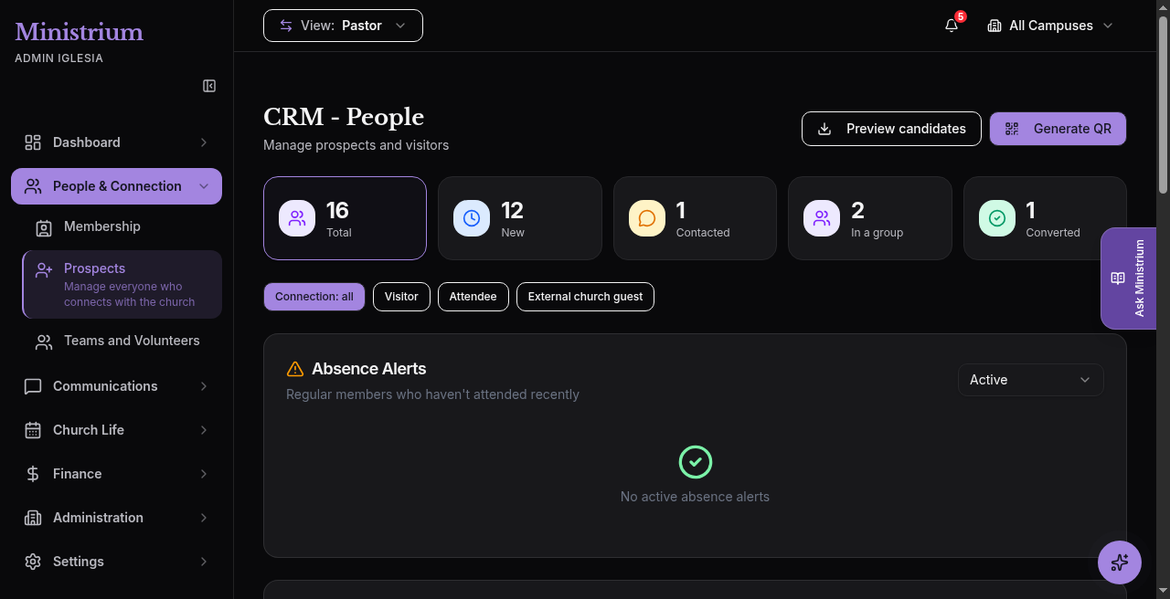Screen dimensions: 1170x599
Task: Click the "ADMIN IGLESIA" label
Action: (58, 58)
